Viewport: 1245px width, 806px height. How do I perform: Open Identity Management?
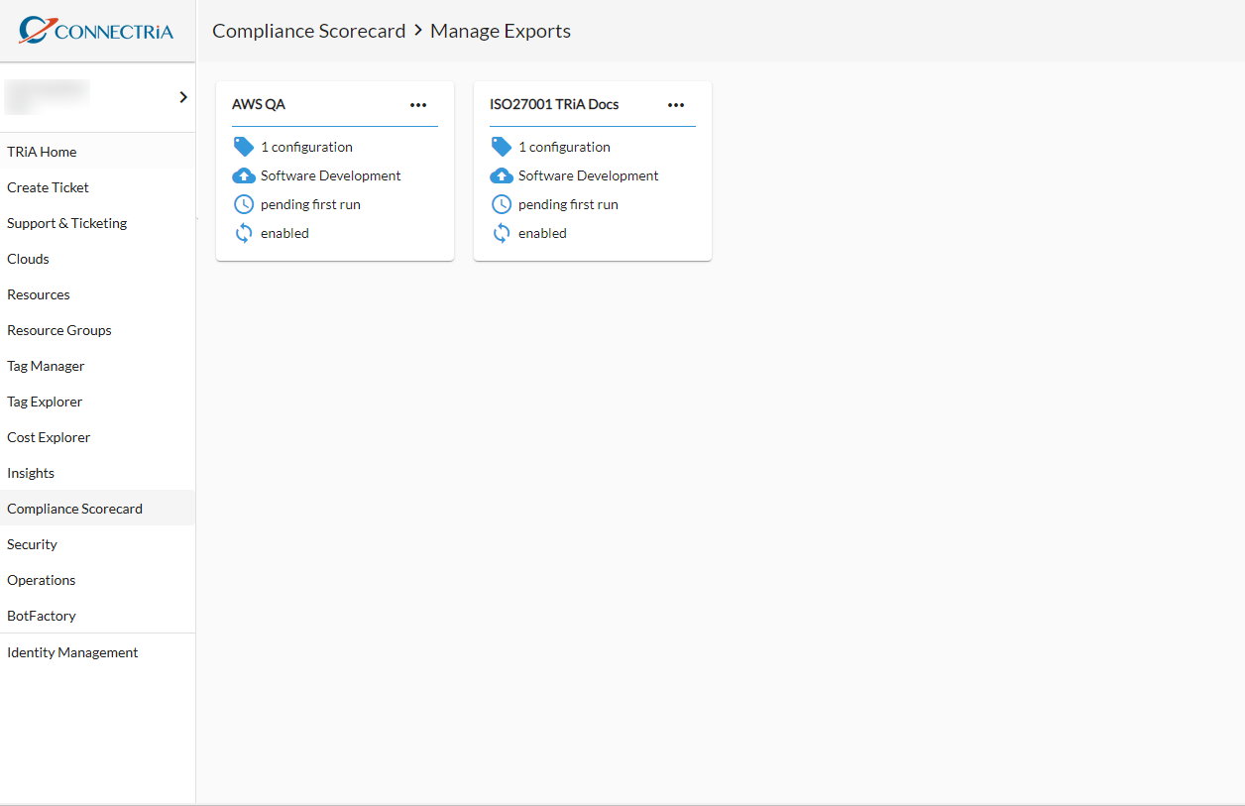(x=97, y=652)
